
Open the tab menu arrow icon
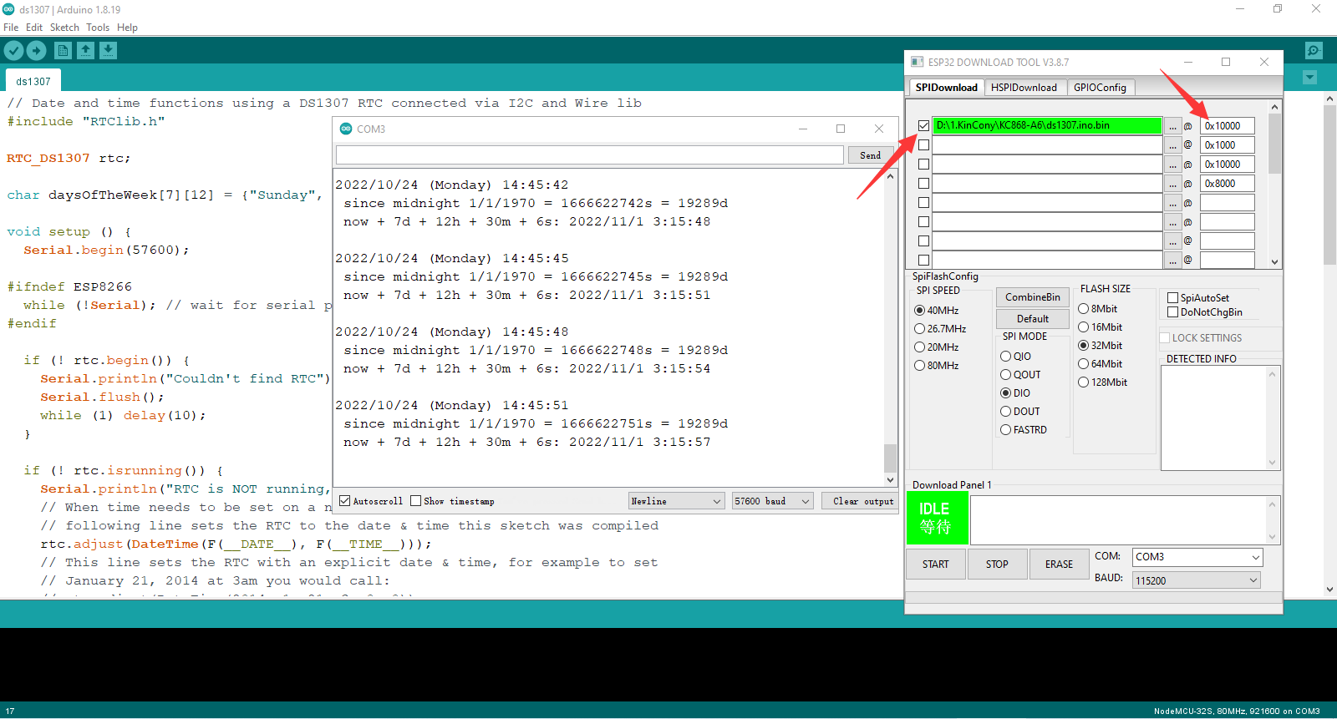tap(1309, 78)
